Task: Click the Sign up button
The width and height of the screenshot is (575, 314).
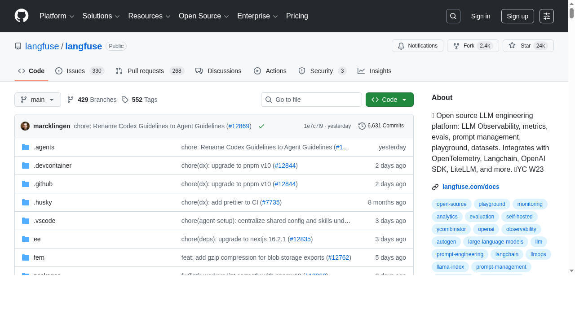Action: point(517,16)
